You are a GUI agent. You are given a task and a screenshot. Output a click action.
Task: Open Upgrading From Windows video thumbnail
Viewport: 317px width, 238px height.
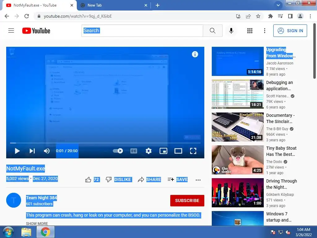pos(237,61)
